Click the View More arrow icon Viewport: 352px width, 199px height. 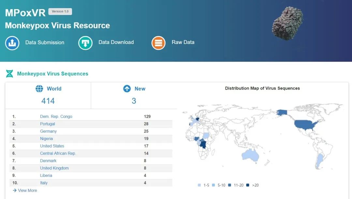pyautogui.click(x=15, y=190)
